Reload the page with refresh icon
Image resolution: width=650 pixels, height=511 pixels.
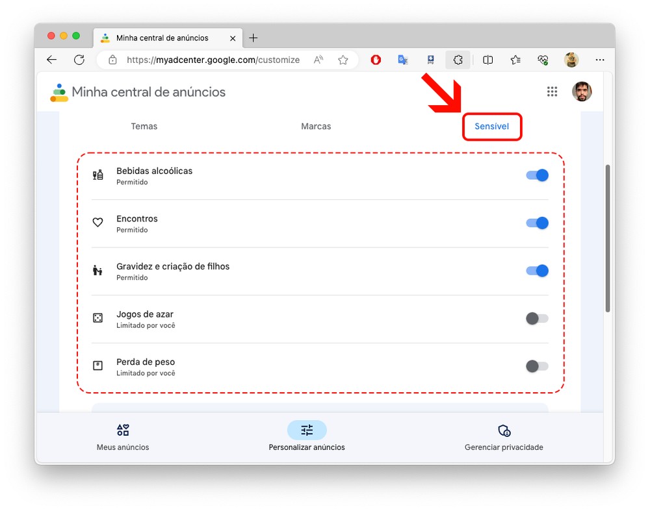[x=79, y=60]
